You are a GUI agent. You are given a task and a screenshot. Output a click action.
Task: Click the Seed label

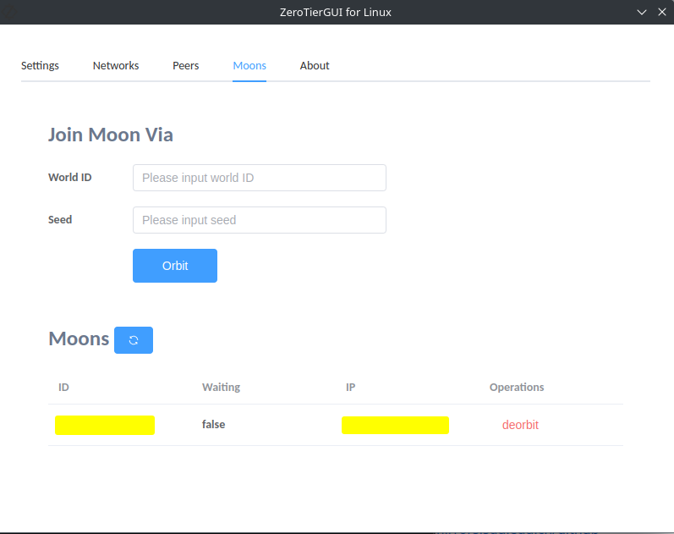click(x=60, y=219)
